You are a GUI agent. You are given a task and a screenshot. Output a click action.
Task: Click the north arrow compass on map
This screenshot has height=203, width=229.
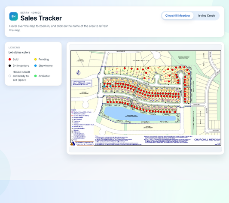[79, 72]
